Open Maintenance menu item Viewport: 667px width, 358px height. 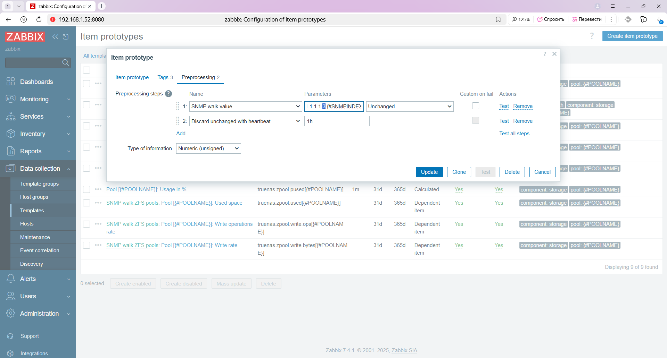tap(35, 237)
